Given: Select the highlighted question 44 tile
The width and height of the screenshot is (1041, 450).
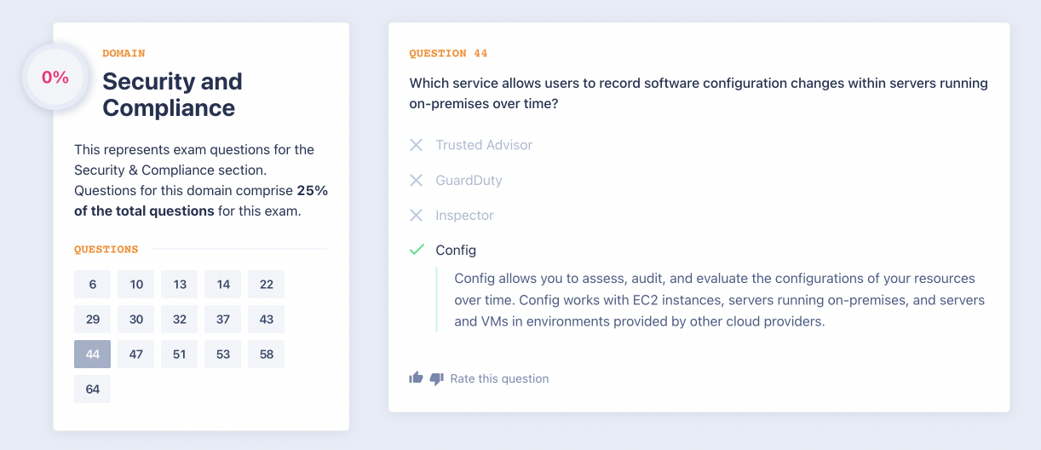Looking at the screenshot, I should (x=92, y=355).
